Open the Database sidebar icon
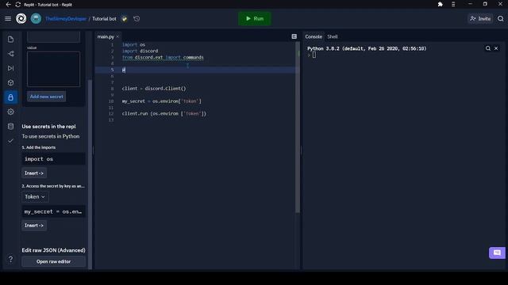Viewport: 508px width, 285px height. [10, 127]
